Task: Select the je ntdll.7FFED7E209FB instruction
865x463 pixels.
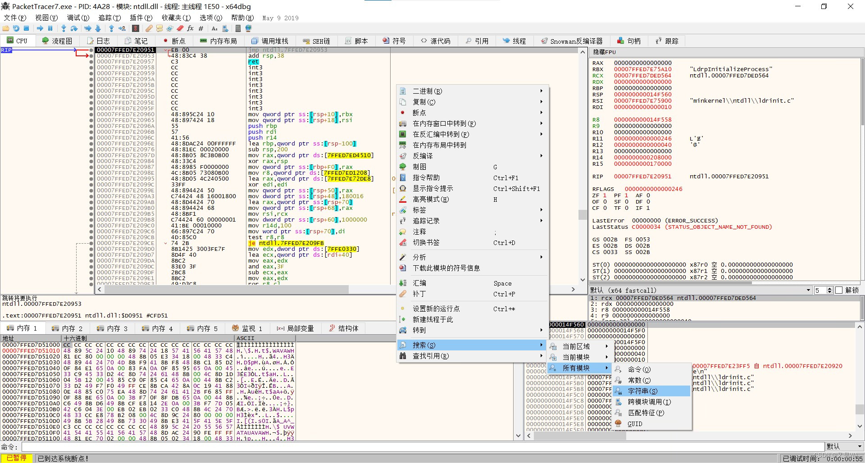Action: 286,243
